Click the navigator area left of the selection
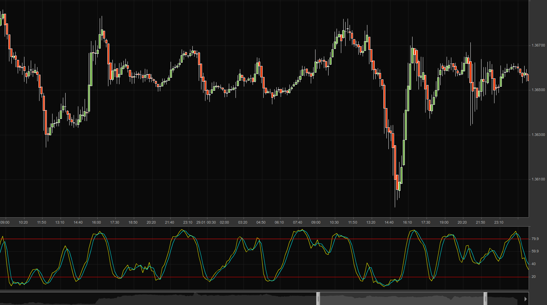This screenshot has width=547, height=305. tap(167, 299)
